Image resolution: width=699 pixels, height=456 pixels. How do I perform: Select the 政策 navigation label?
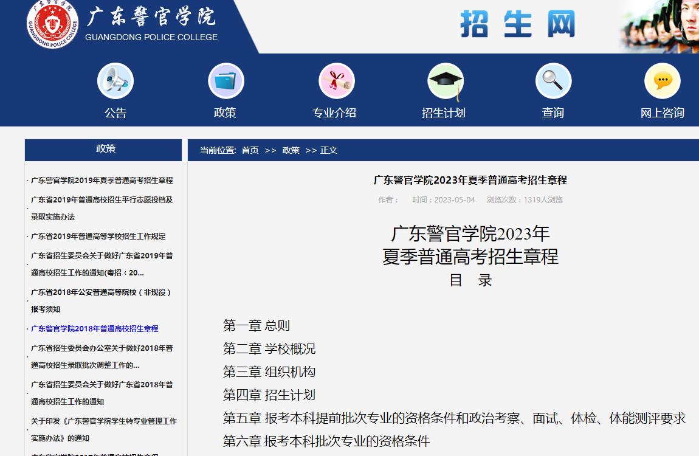225,112
